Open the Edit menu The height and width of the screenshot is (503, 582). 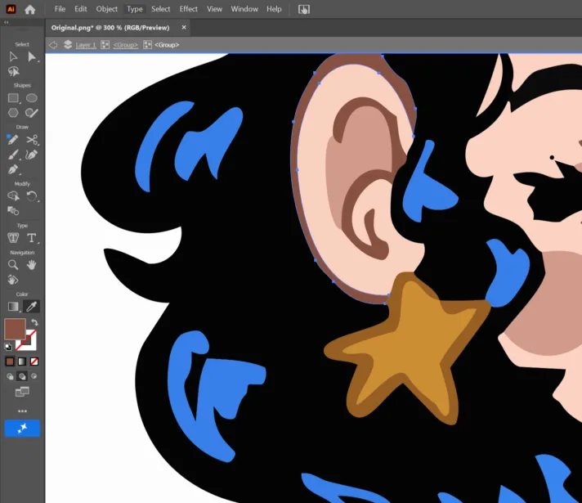click(x=81, y=9)
